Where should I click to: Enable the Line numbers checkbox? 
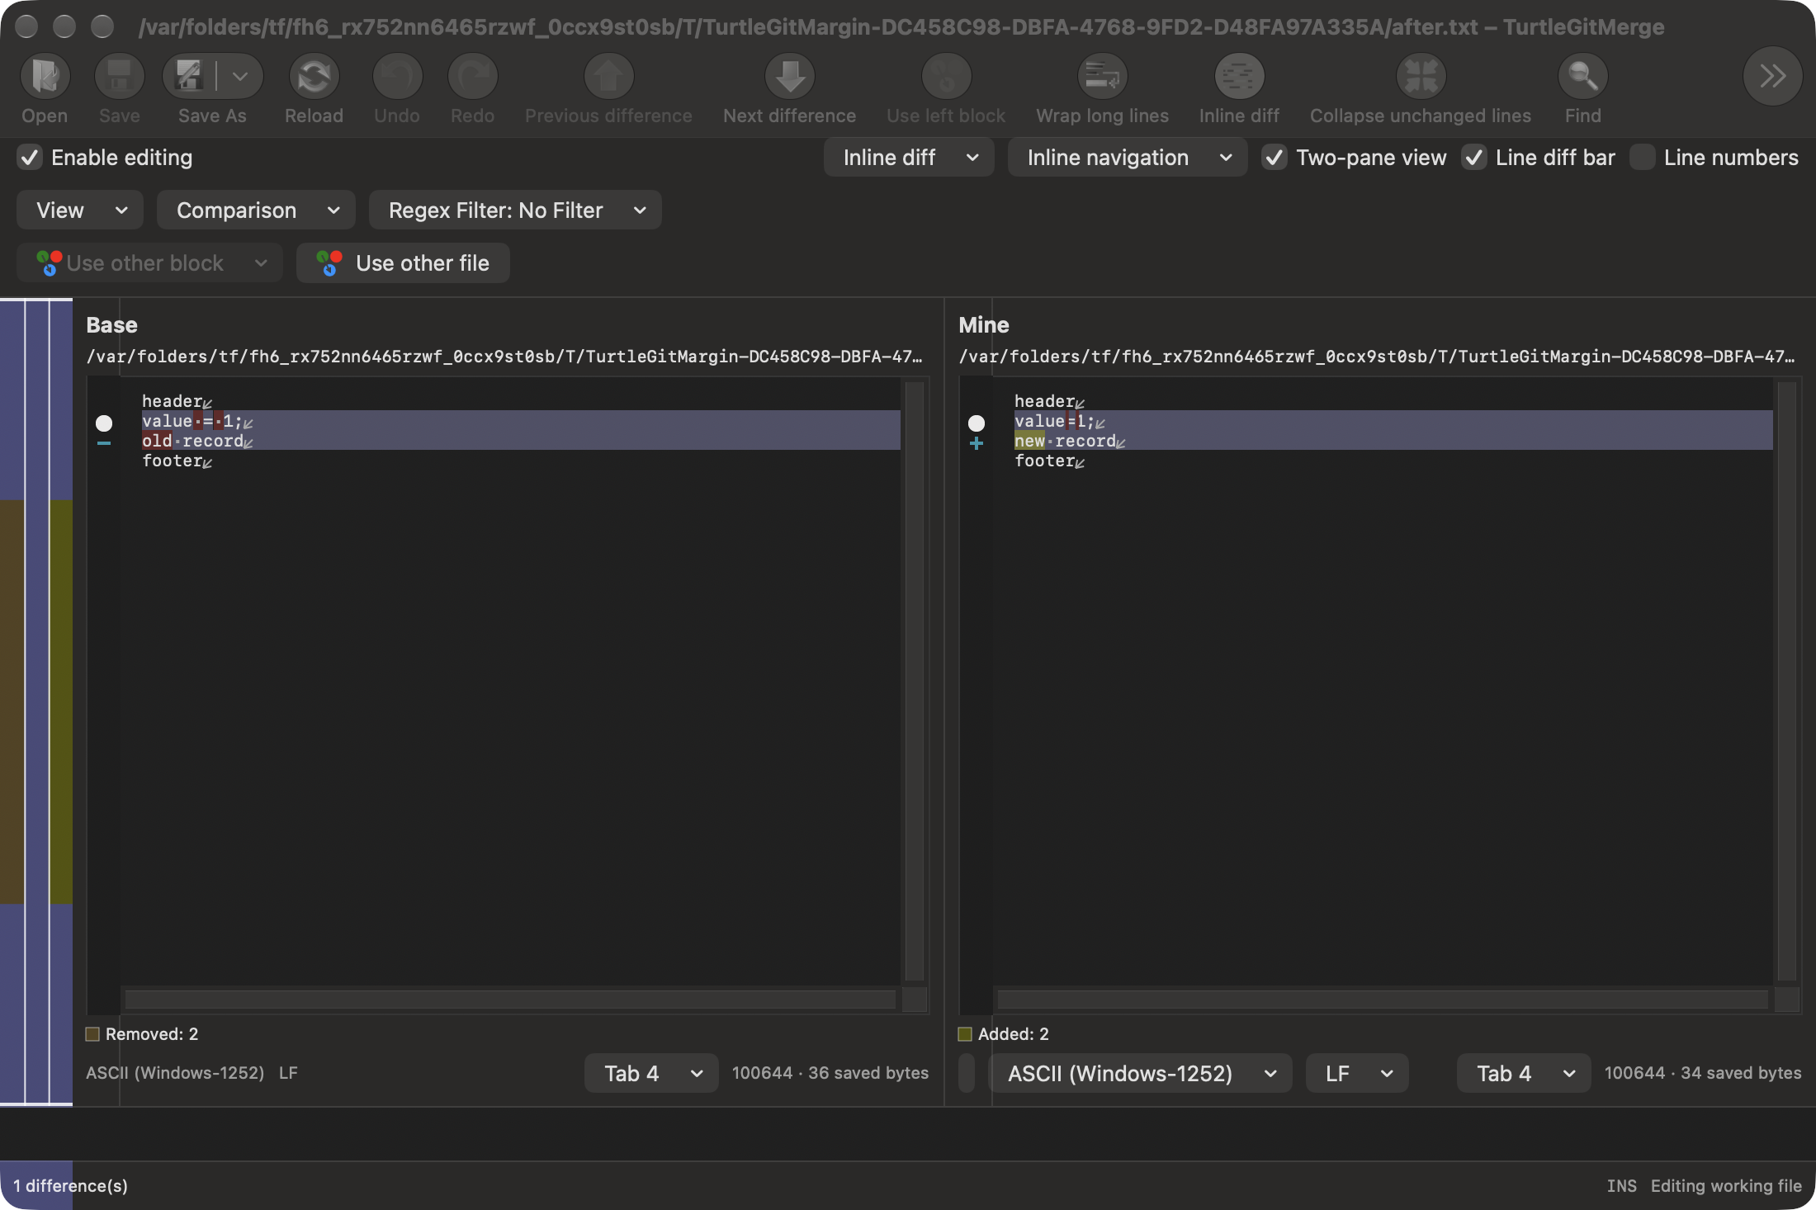tap(1642, 158)
